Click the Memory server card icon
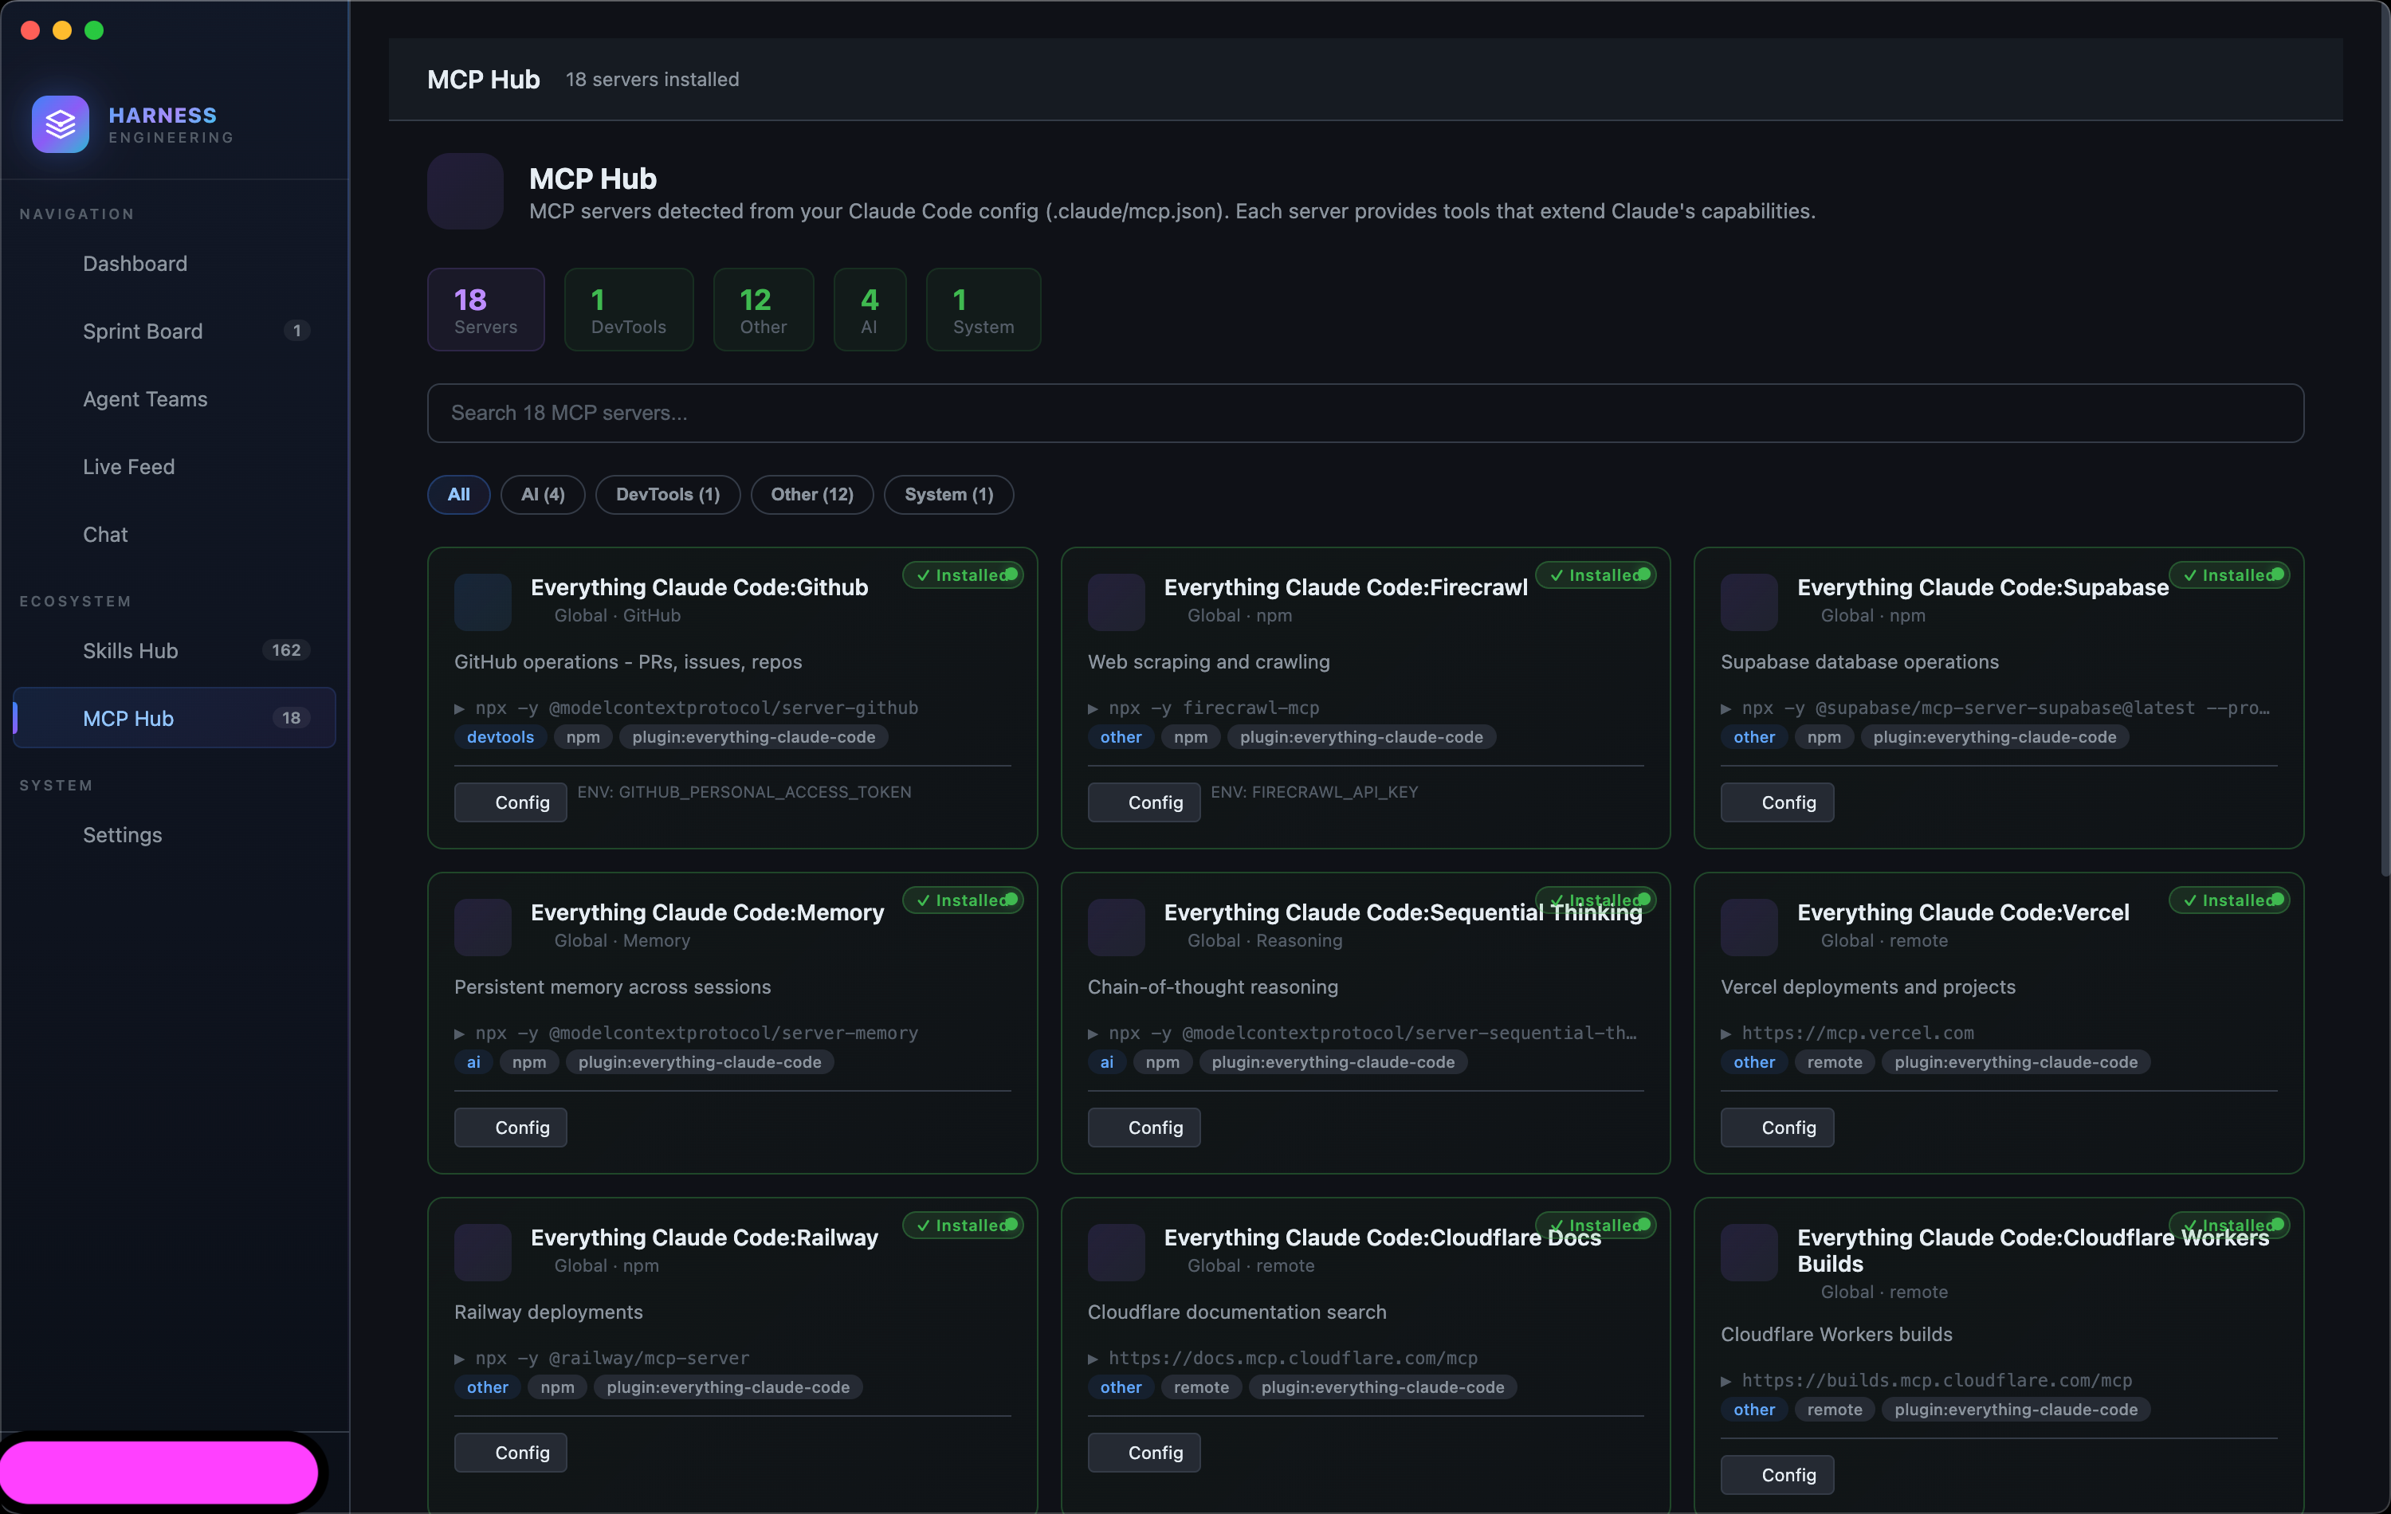Viewport: 2391px width, 1514px height. [x=482, y=928]
